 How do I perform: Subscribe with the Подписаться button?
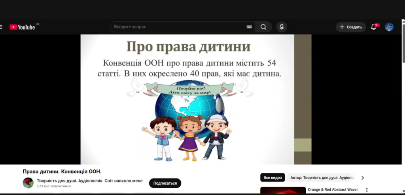(165, 183)
